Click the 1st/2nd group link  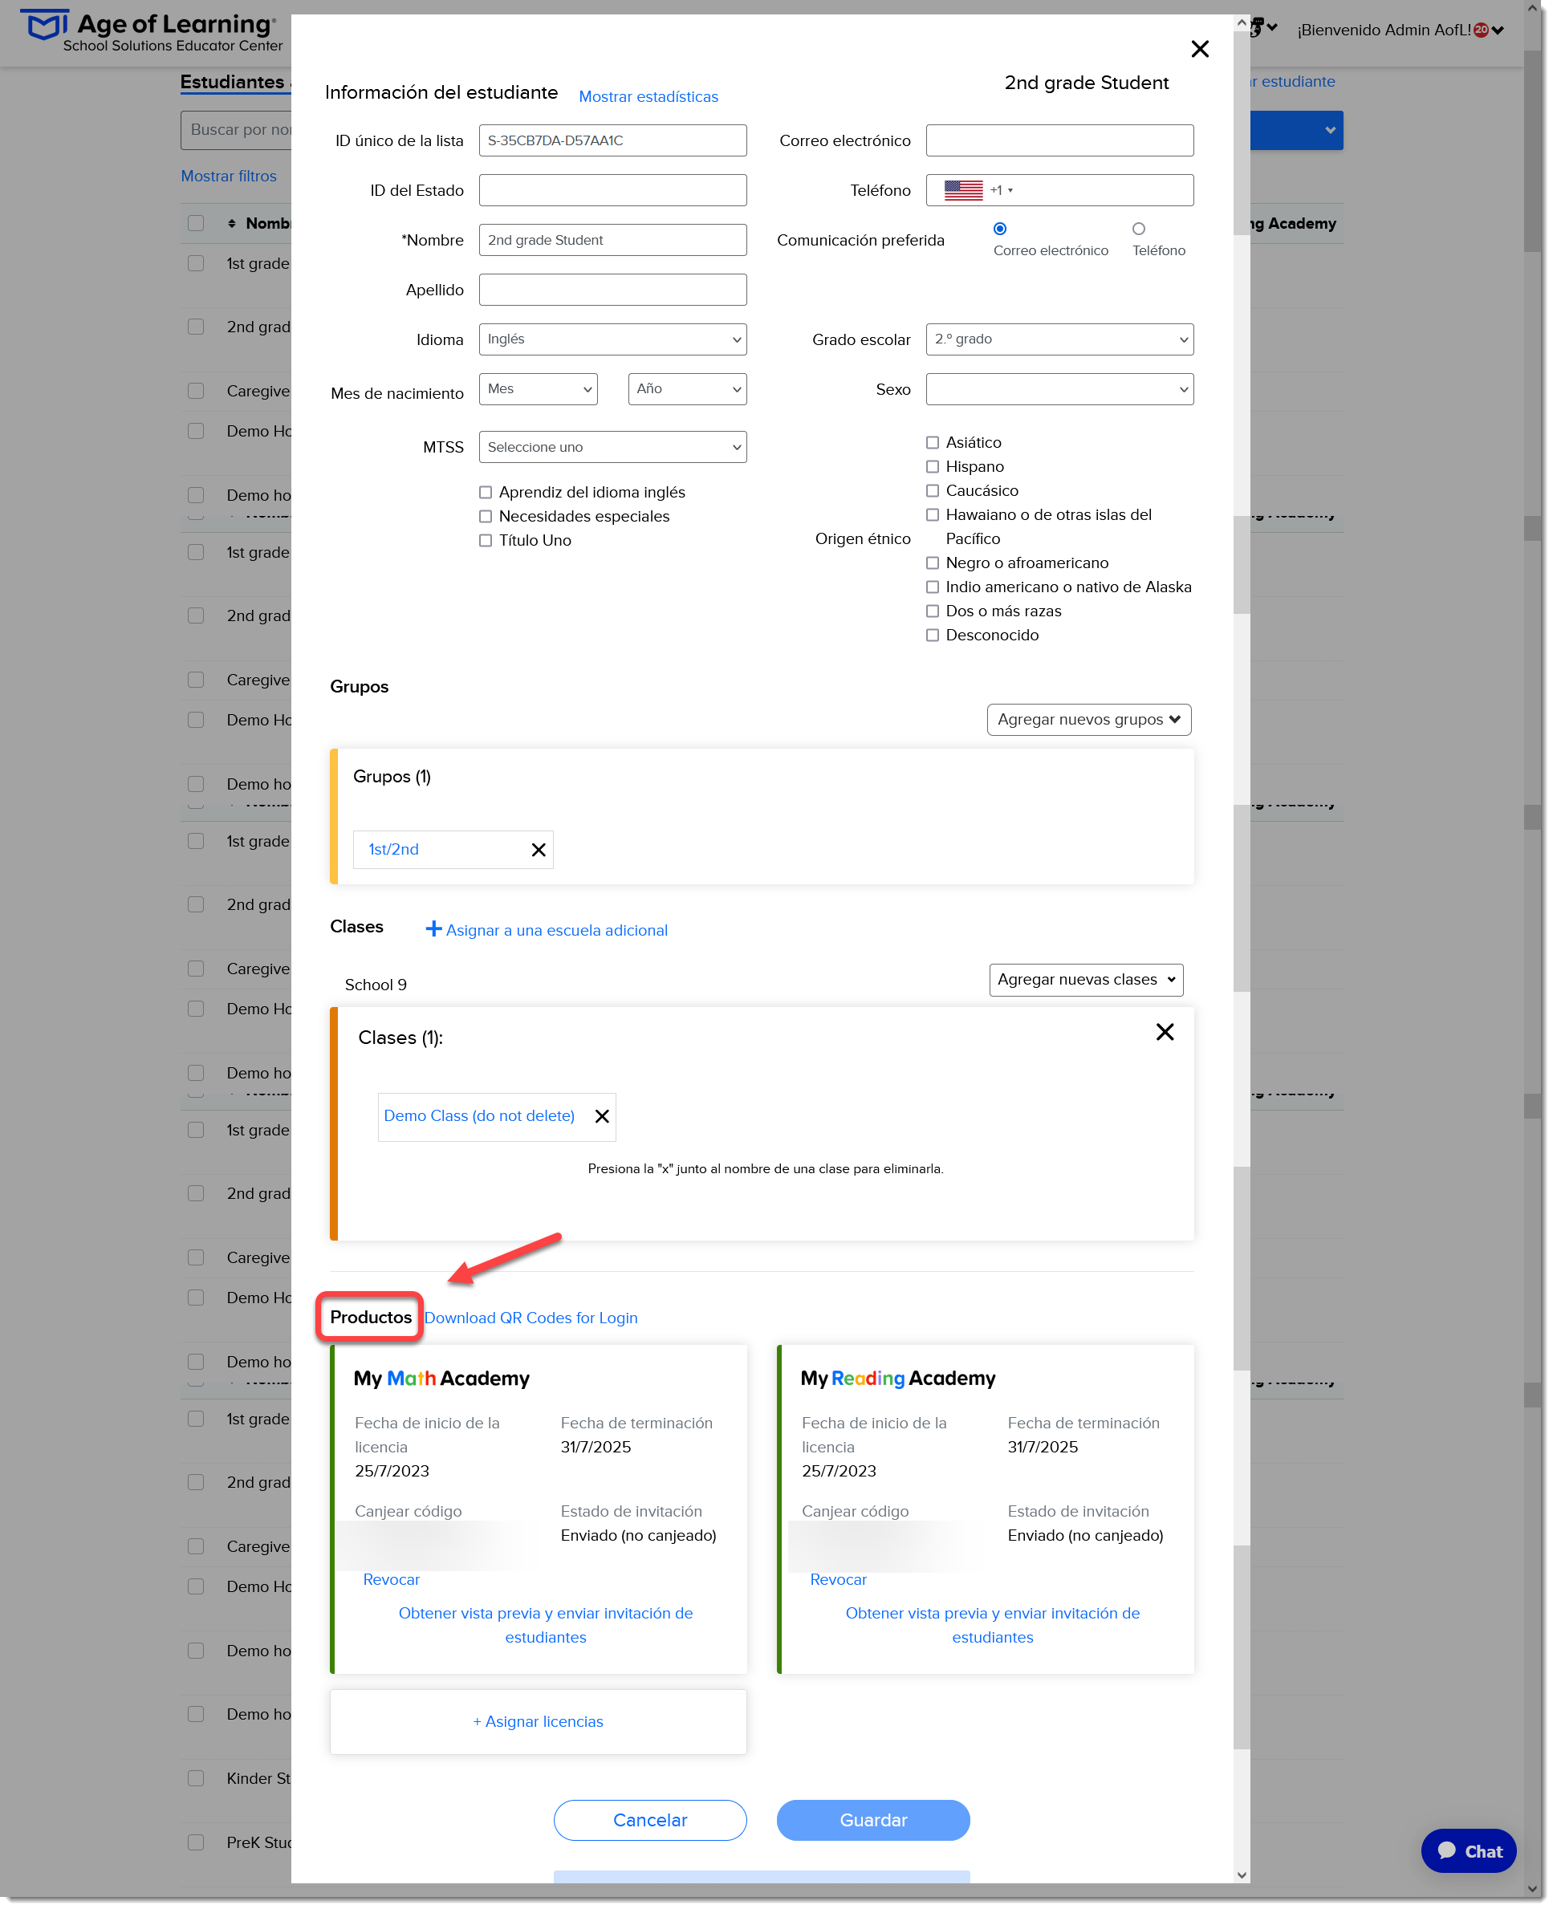pyautogui.click(x=393, y=850)
